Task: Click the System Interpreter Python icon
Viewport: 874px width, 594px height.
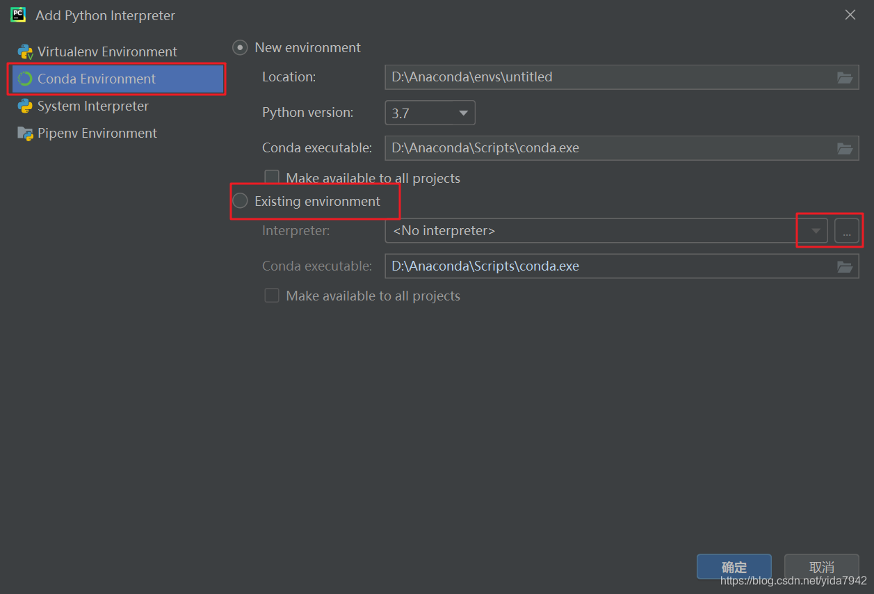Action: (26, 106)
